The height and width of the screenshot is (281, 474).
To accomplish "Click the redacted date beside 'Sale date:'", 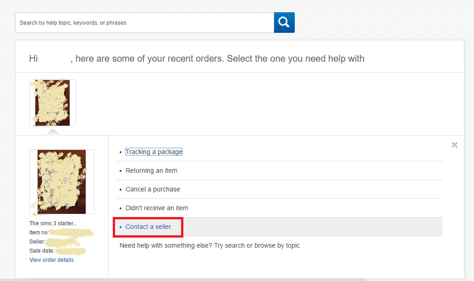I will click(x=70, y=251).
